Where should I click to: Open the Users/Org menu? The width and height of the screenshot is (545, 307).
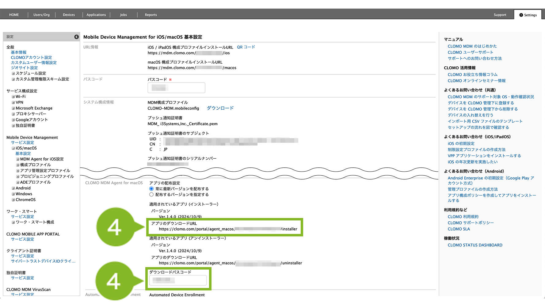coord(41,15)
